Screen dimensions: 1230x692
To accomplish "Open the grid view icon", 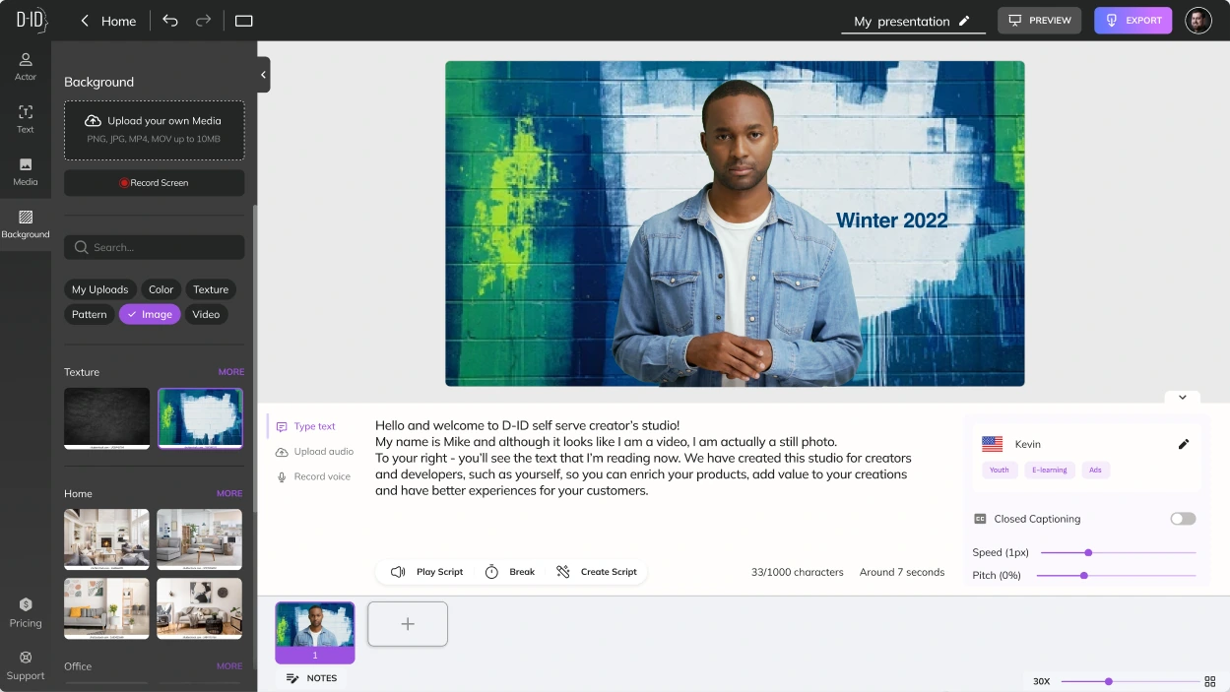I will point(1210,681).
